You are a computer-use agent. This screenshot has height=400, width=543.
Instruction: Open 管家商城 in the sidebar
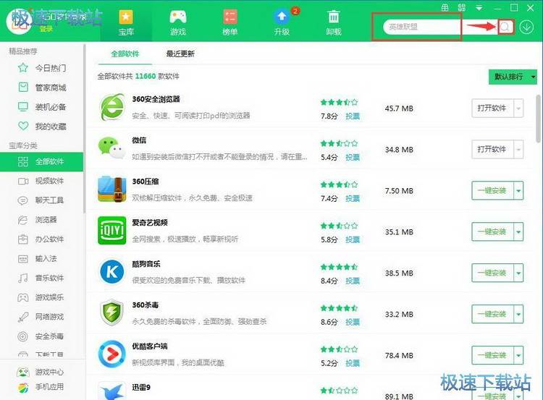pos(42,88)
